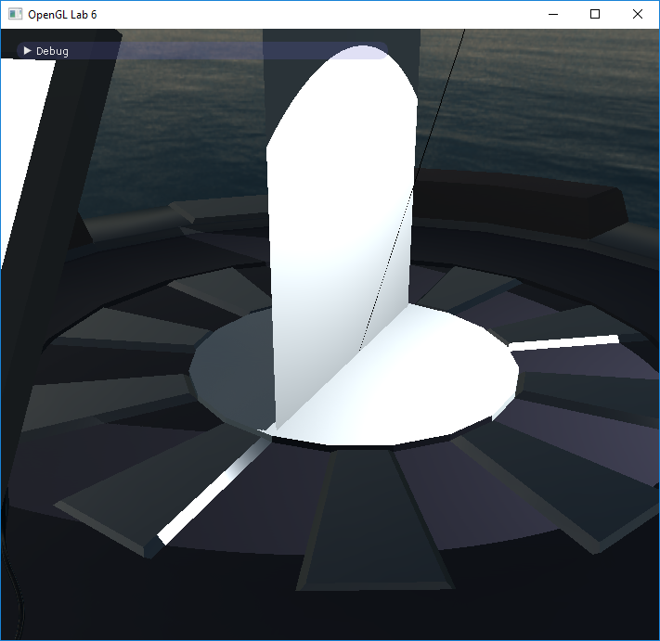
Task: Maximize the OpenGL Lab 6 window
Action: tap(595, 14)
